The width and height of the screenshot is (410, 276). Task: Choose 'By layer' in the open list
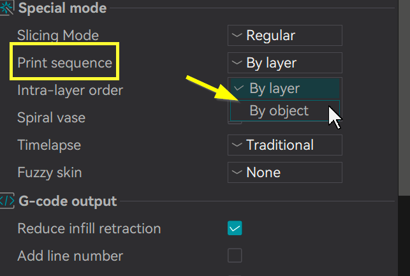point(275,89)
